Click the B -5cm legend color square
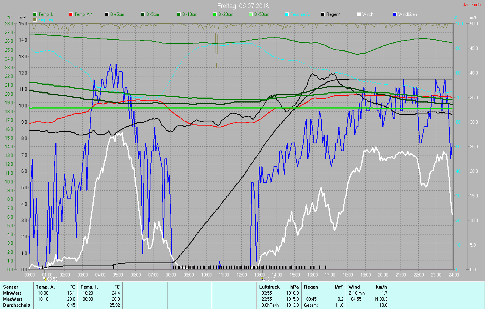Viewport: 485px width, 309px height. pyautogui.click(x=143, y=14)
